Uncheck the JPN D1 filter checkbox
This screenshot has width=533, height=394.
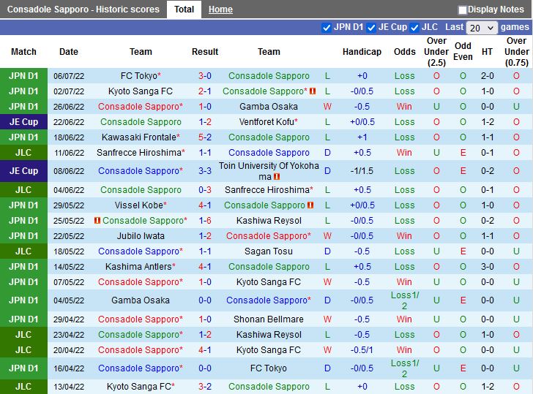tap(327, 27)
